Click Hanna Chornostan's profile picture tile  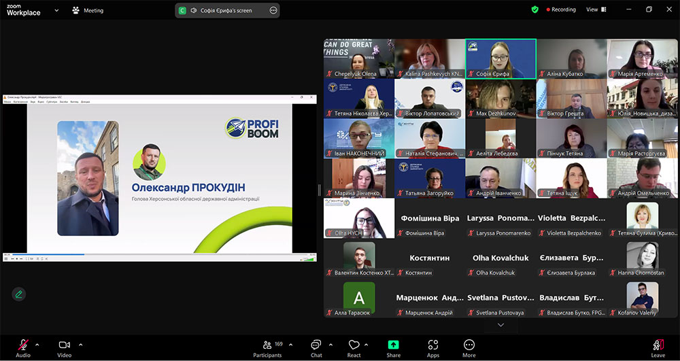click(643, 258)
